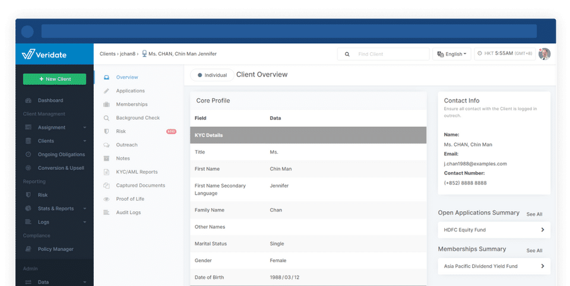Expand the Stats & Reports submenu arrow

coord(85,208)
